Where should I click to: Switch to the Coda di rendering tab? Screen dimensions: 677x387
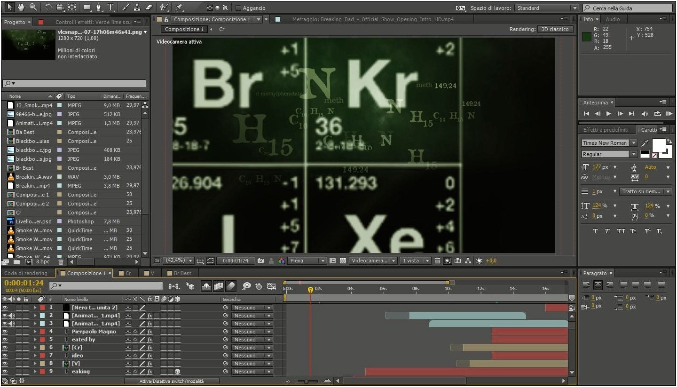[x=26, y=273]
